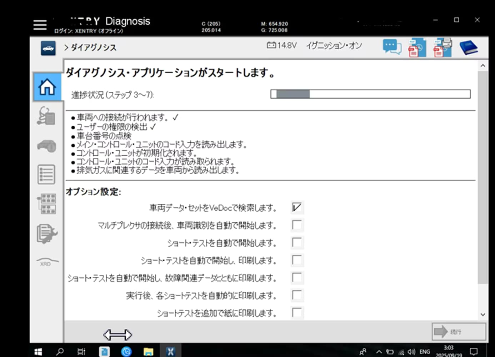Click the grey car sidebar icon

(x=47, y=146)
